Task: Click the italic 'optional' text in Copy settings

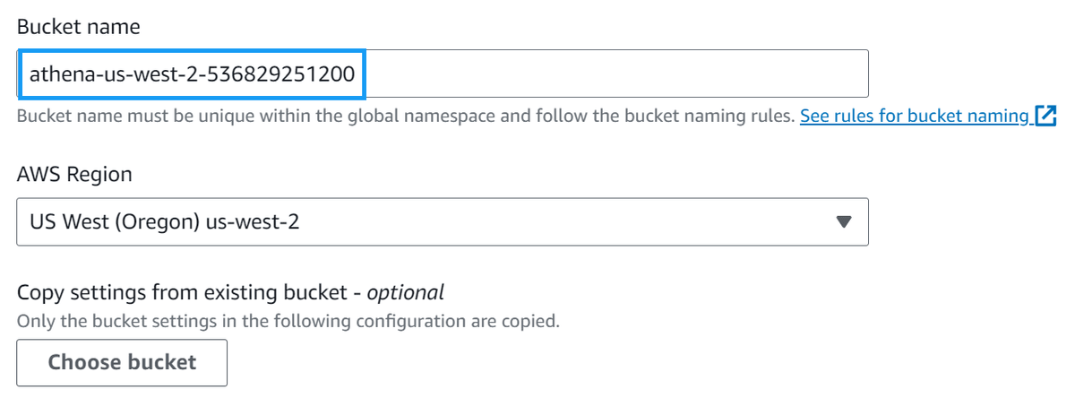Action: pyautogui.click(x=406, y=292)
